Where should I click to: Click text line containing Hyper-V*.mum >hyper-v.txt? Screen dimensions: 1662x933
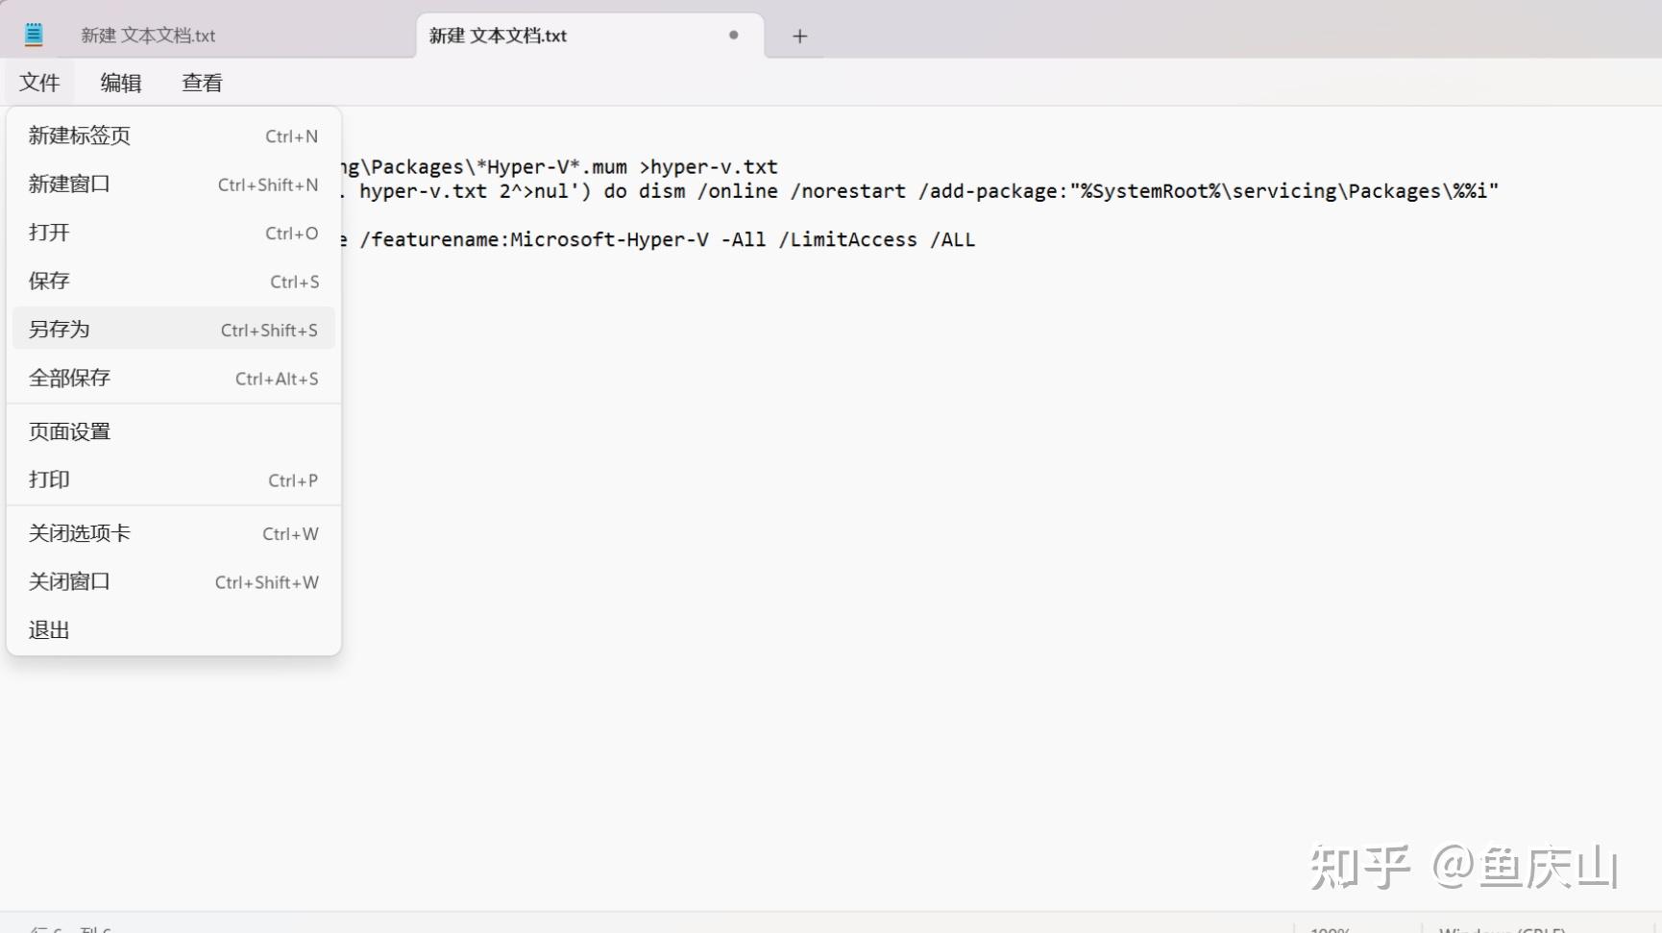click(x=560, y=167)
